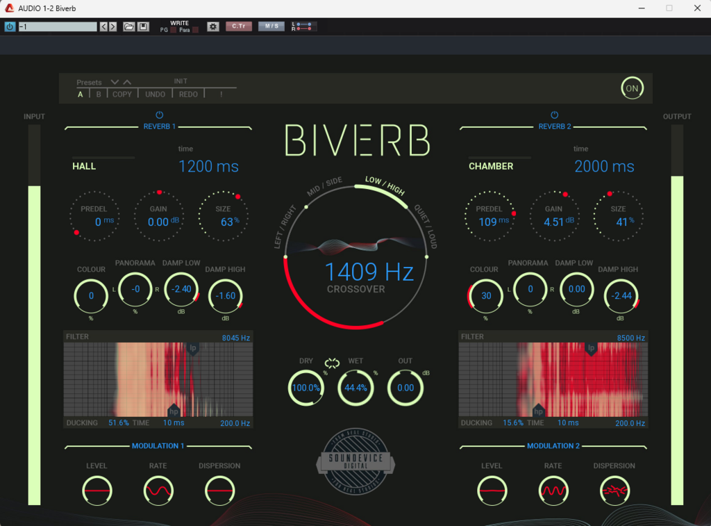Click the Reverb 1 time value 1200 ms
Viewport: 711px width, 526px height.
pos(208,167)
